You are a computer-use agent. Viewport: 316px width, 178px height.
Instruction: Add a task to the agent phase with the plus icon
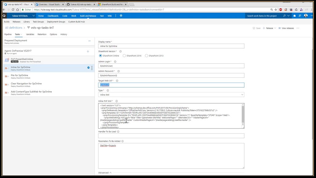click(88, 51)
